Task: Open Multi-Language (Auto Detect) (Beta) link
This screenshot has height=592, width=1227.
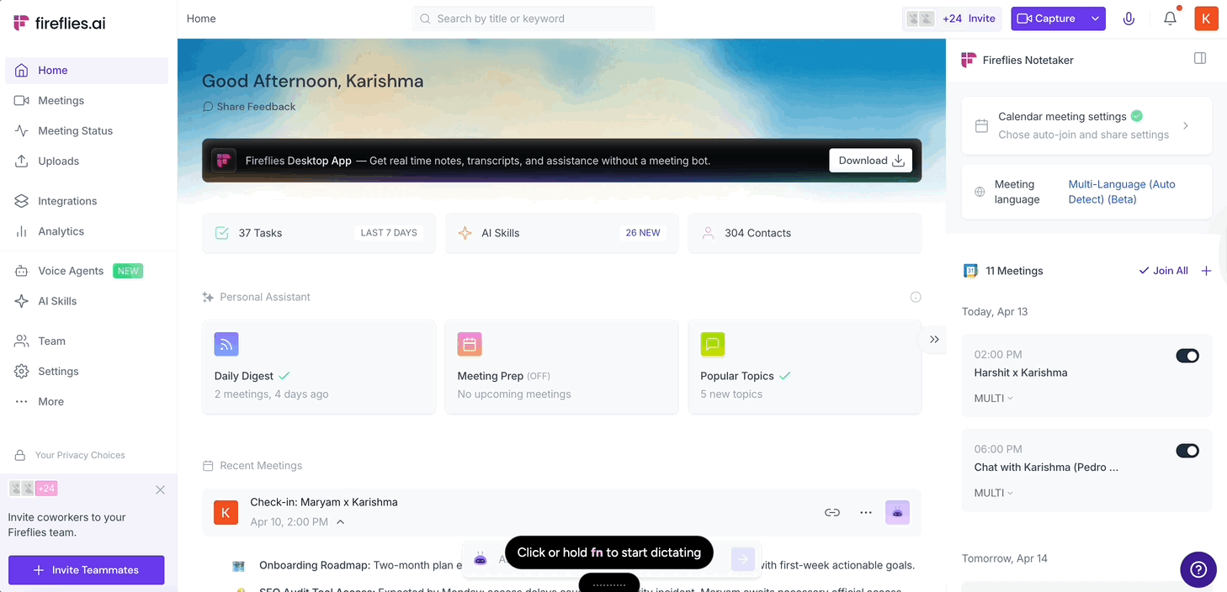Action: coord(1122,192)
